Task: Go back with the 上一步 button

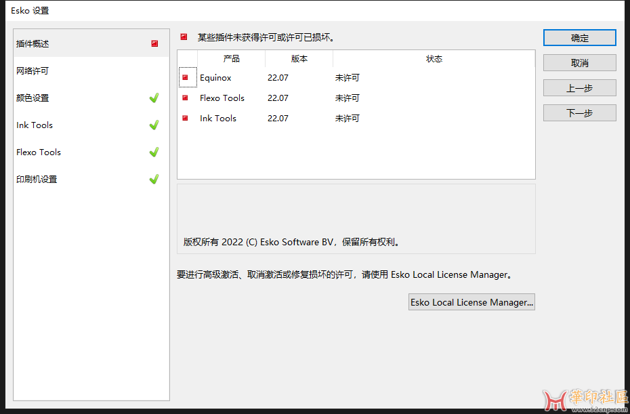Action: (579, 88)
